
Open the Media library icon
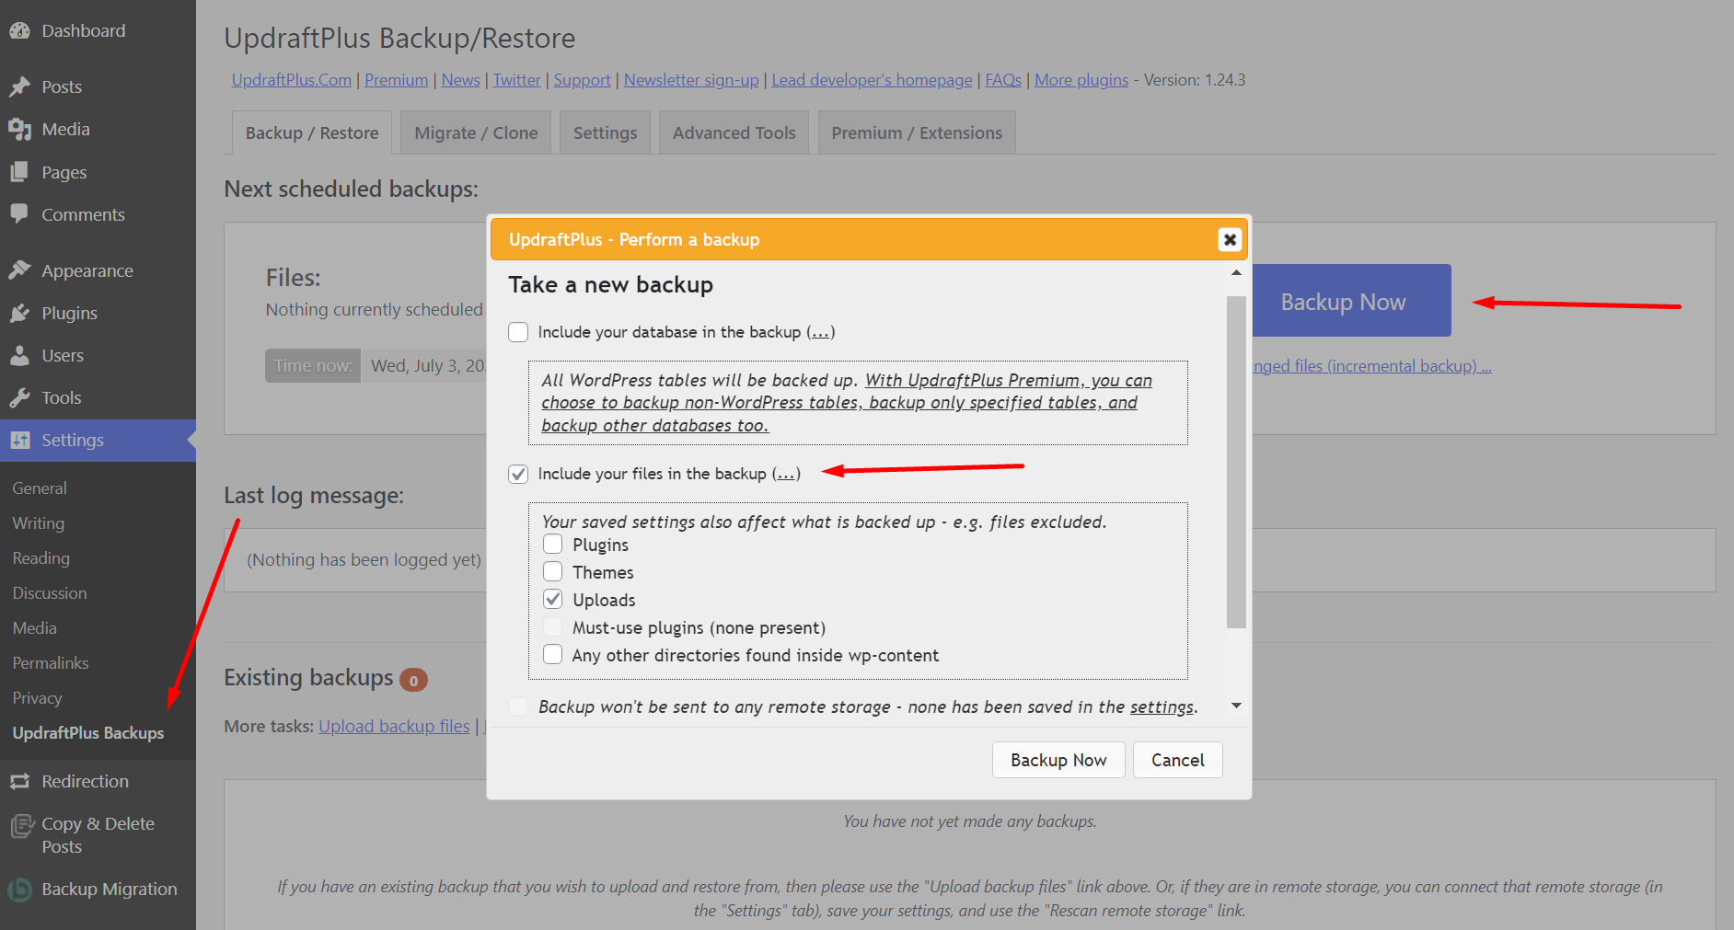point(20,129)
